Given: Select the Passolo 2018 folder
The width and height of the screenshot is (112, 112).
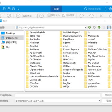Looking at the screenshot, I should point(93,70).
